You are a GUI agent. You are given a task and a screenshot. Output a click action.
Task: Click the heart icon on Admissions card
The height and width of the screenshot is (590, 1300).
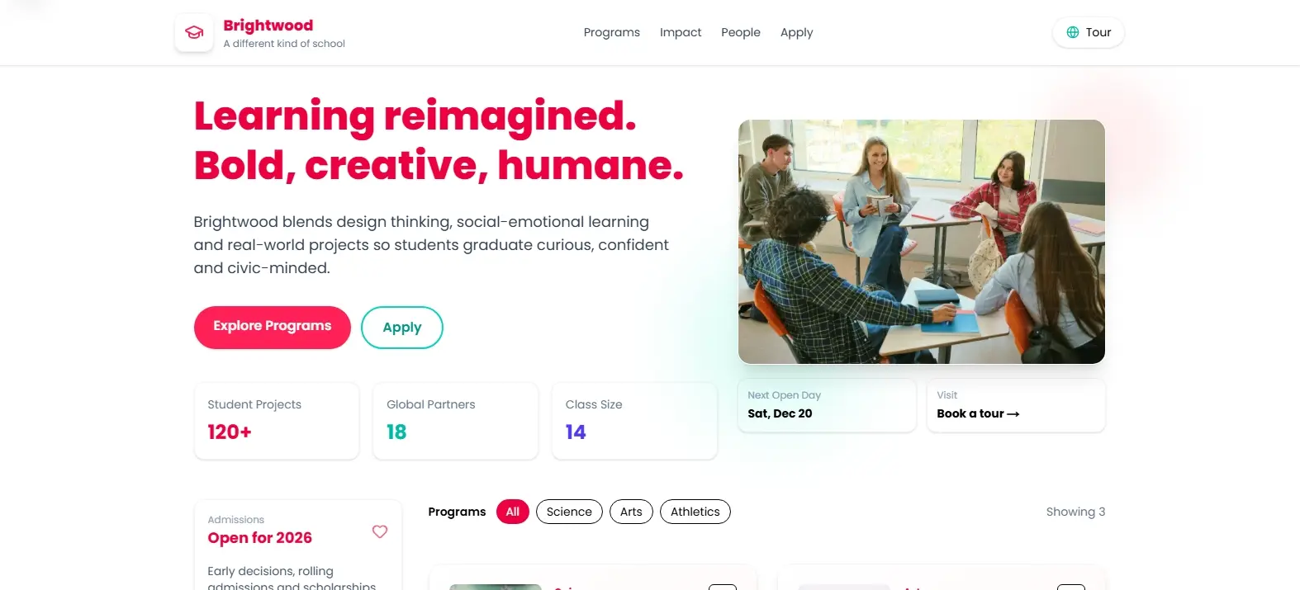click(x=380, y=531)
